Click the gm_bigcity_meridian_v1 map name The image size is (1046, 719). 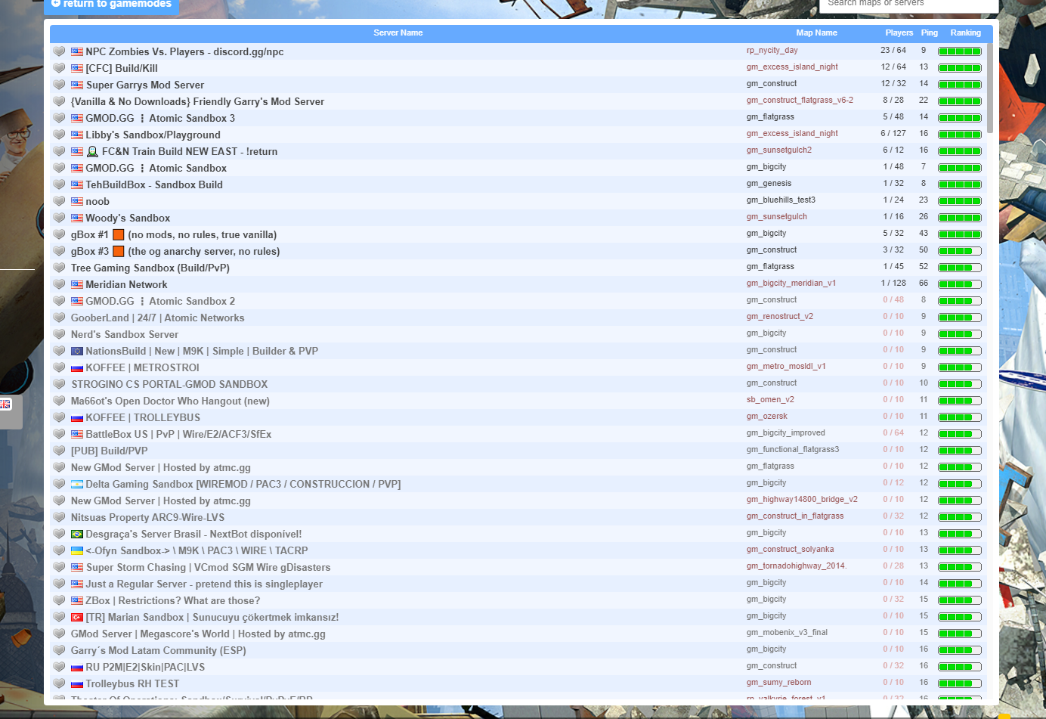(x=791, y=284)
